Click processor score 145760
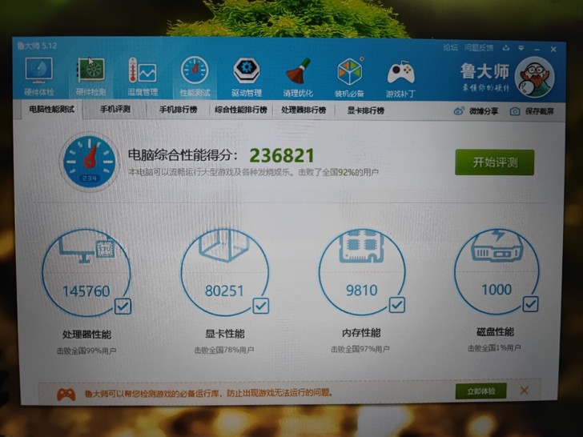The image size is (583, 437). (86, 291)
